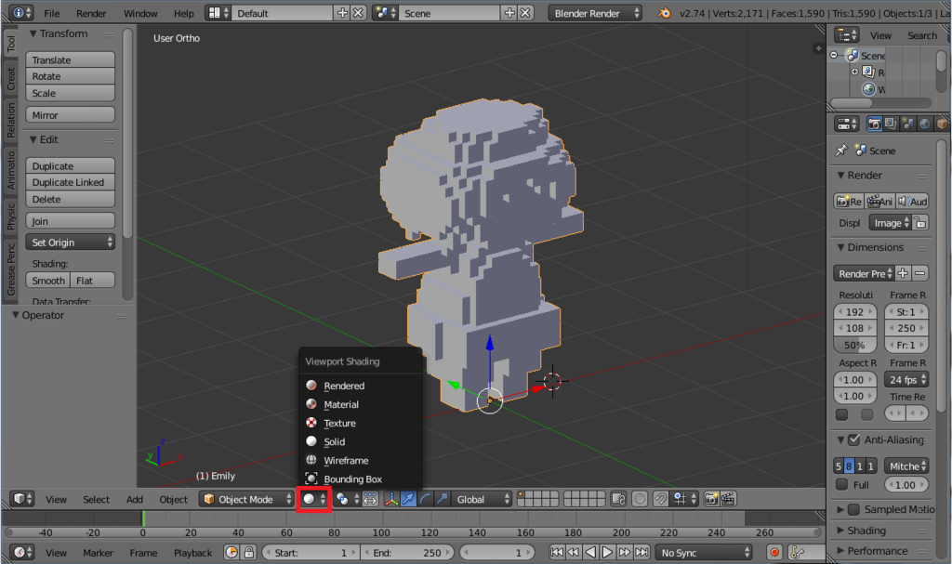Select the scale manipulator icon
Viewport: 952px width, 564px height.
pyautogui.click(x=442, y=499)
